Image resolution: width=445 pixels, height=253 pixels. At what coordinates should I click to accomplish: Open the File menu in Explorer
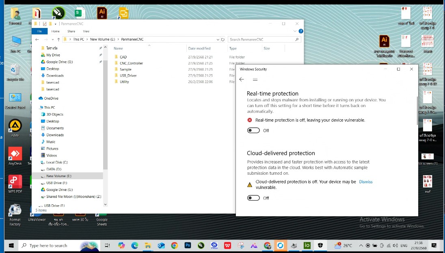click(x=39, y=31)
